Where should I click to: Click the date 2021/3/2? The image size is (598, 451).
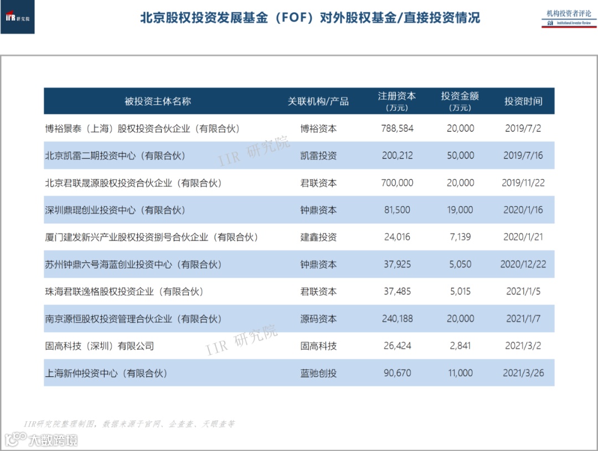click(x=523, y=346)
